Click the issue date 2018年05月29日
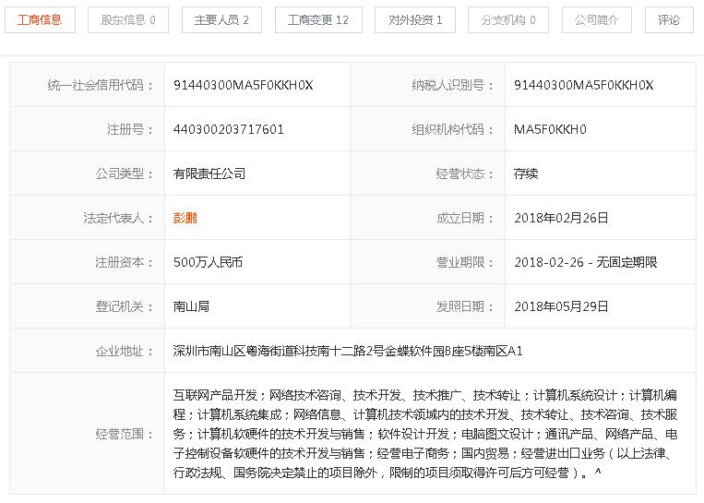Image resolution: width=704 pixels, height=503 pixels. [561, 306]
